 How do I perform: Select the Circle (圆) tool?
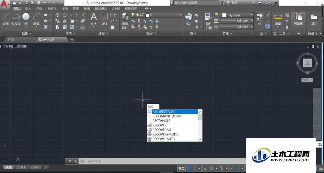tap(26, 19)
